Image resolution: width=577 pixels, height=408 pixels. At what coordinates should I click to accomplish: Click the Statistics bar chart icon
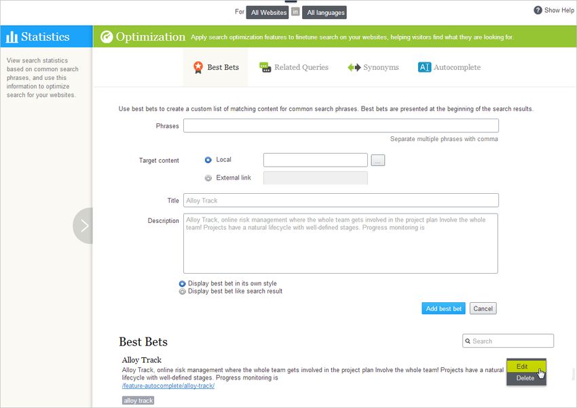pos(12,37)
